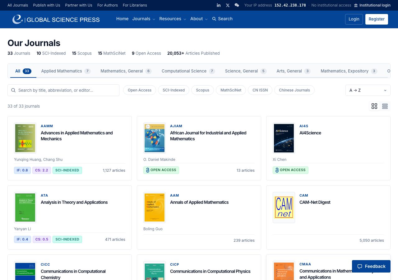Screen dimensions: 398x280
Task: Select the Arts, General tab
Action: 294,71
